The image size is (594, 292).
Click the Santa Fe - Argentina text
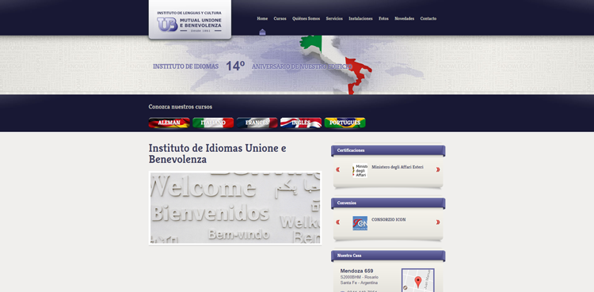tap(359, 283)
